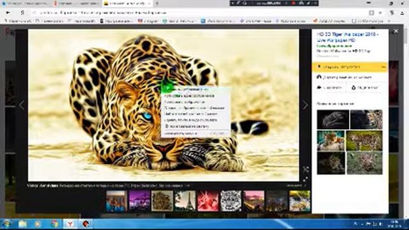Choose the second context menu entry
409x230 pixels.
point(196,96)
